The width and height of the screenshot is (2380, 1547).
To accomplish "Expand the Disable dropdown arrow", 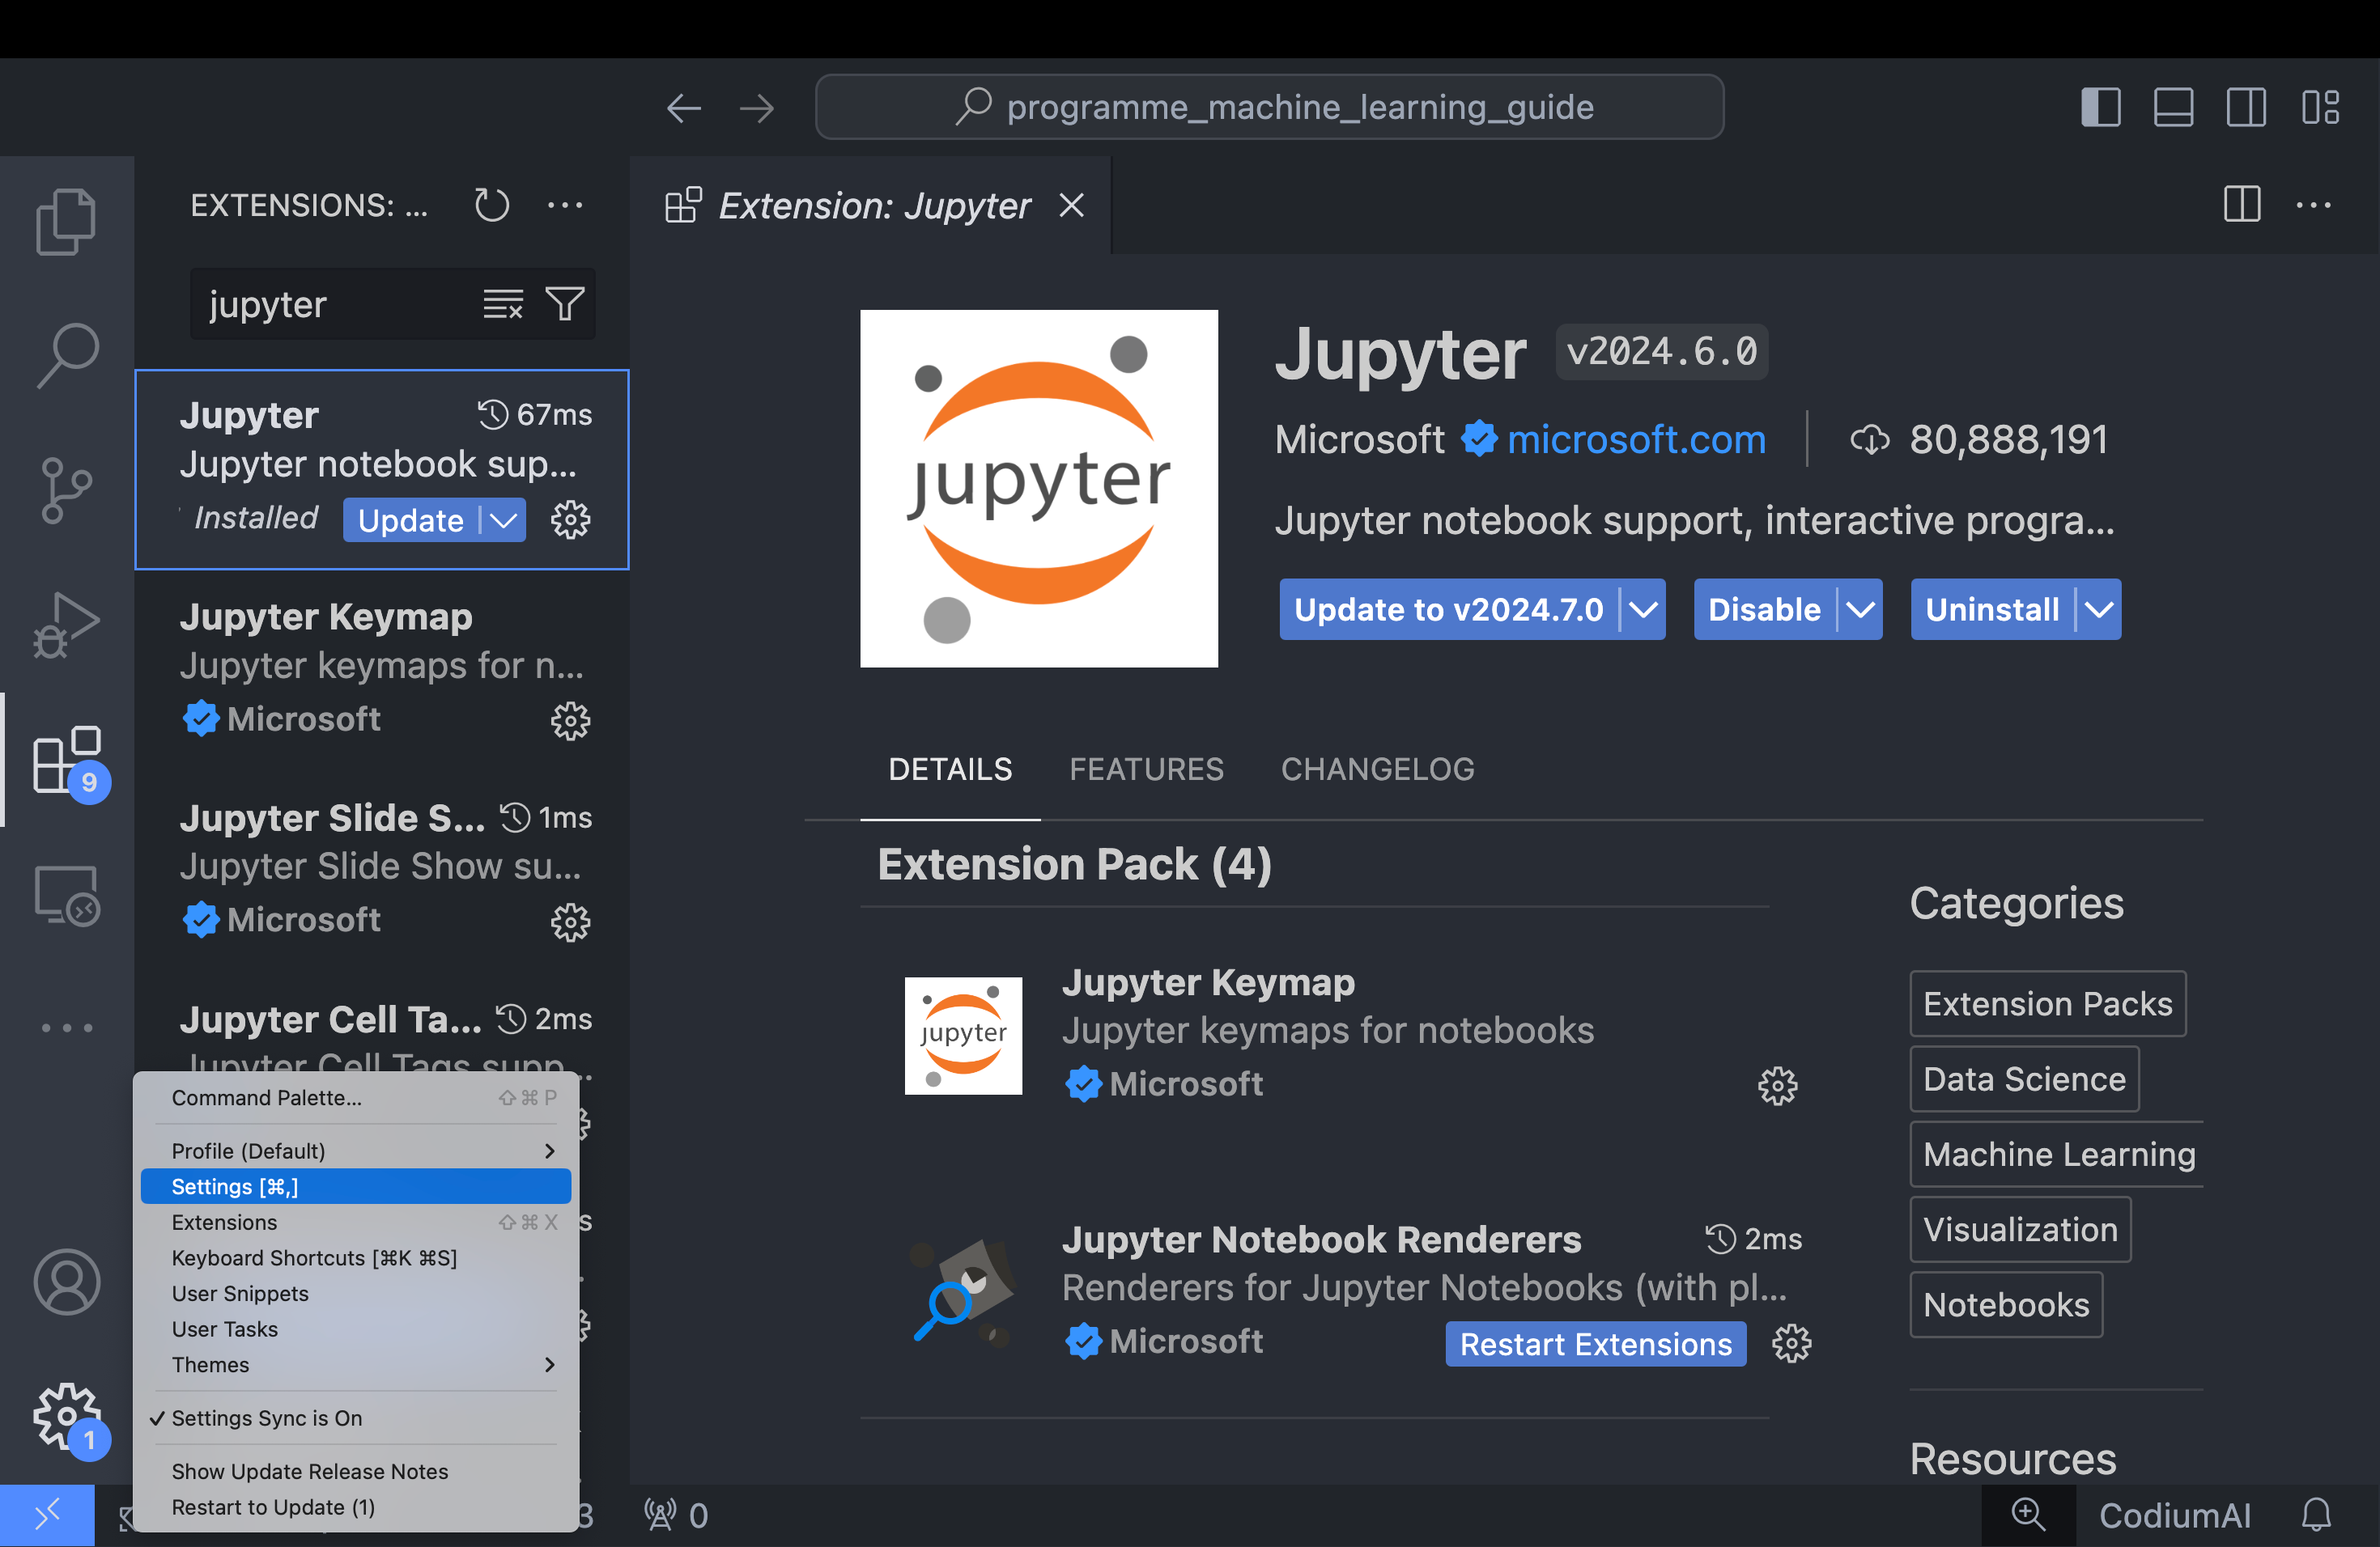I will click(1860, 609).
